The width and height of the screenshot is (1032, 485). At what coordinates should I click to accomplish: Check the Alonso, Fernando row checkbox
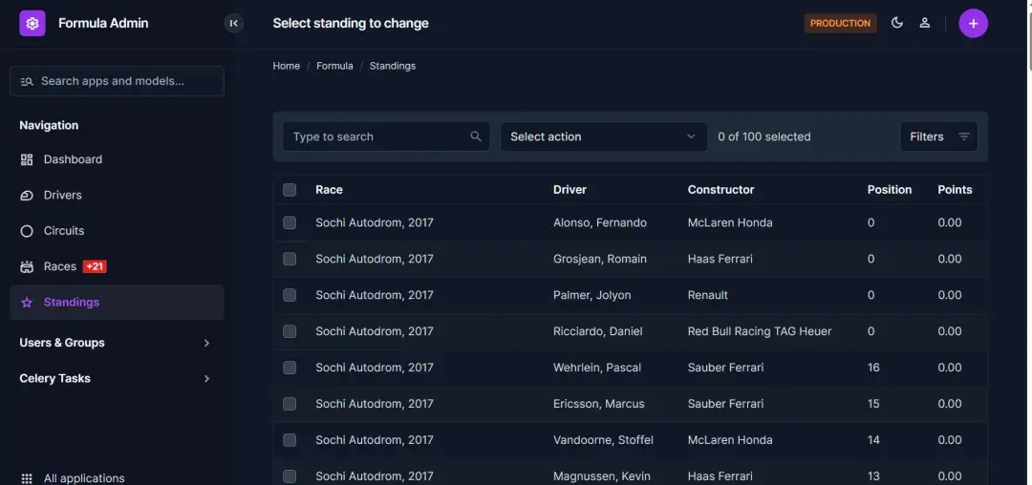tap(290, 222)
